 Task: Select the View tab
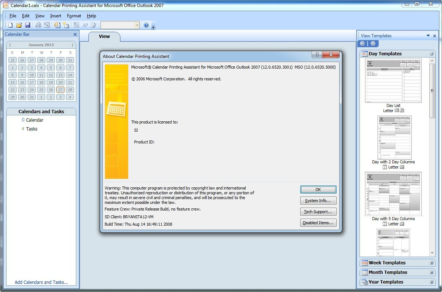104,36
